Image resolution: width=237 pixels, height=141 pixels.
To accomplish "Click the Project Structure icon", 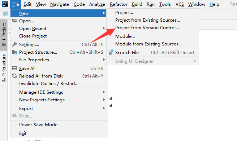I will click(x=14, y=52).
